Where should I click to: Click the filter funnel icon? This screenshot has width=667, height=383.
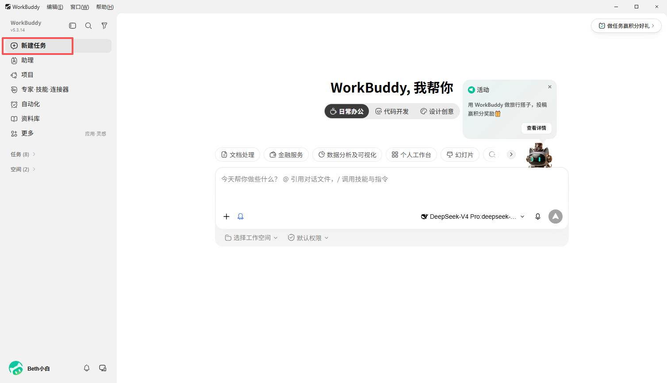104,26
